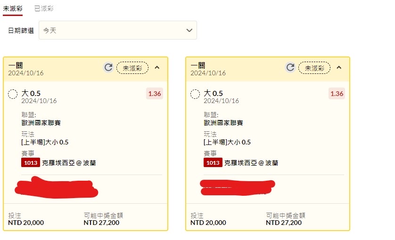Click red 1013 match badge in left card

pyautogui.click(x=31, y=163)
